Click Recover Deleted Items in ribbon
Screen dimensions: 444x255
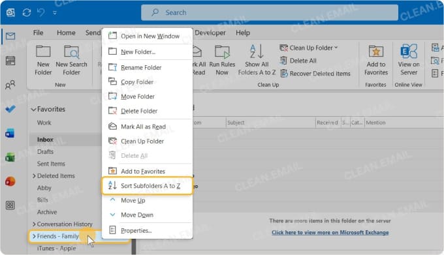[315, 74]
